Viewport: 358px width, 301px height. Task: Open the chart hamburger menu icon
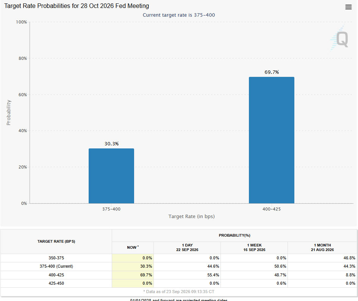tap(348, 7)
